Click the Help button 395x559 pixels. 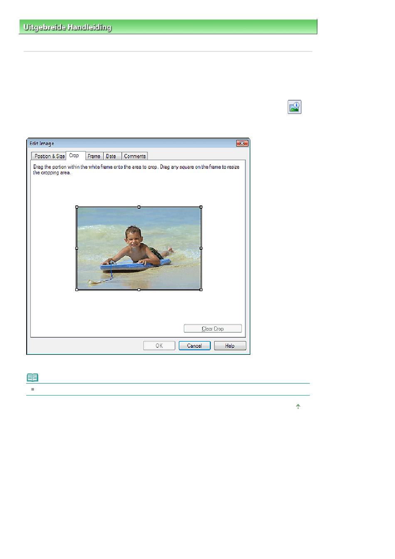pos(230,346)
